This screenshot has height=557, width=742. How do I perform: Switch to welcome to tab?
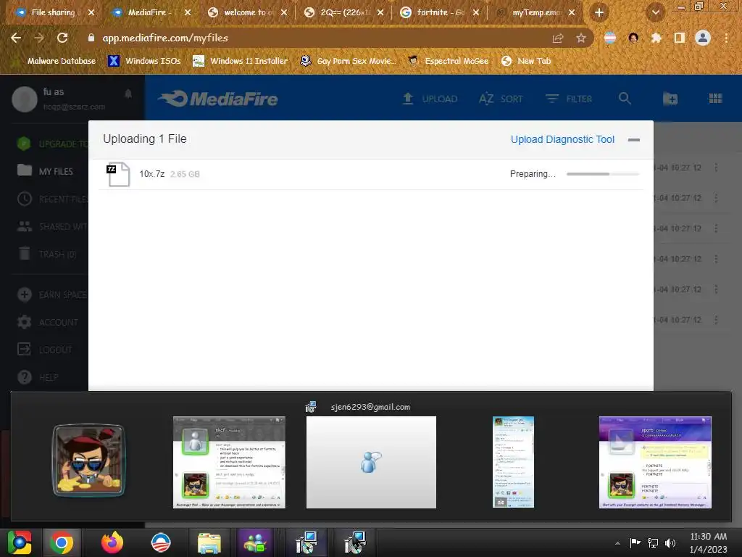pos(247,13)
